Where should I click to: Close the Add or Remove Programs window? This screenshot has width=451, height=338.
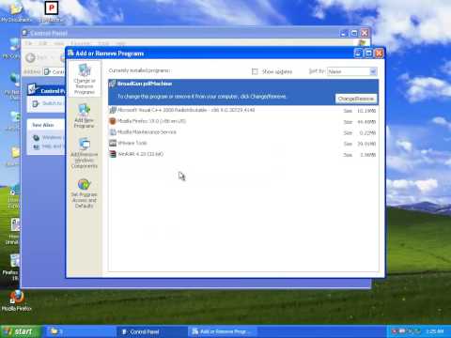[379, 54]
